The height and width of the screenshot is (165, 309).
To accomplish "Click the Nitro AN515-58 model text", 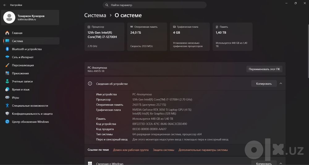I will point(96,71).
